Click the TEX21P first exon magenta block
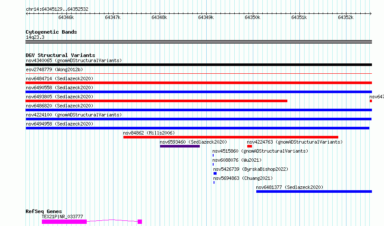The image size is (384, 226). coord(64,222)
